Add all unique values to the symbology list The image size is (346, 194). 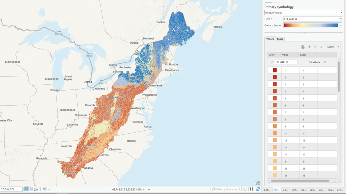pyautogui.click(x=303, y=47)
